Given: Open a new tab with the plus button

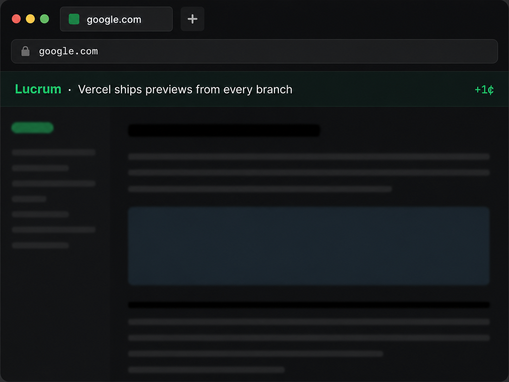Looking at the screenshot, I should [x=192, y=19].
